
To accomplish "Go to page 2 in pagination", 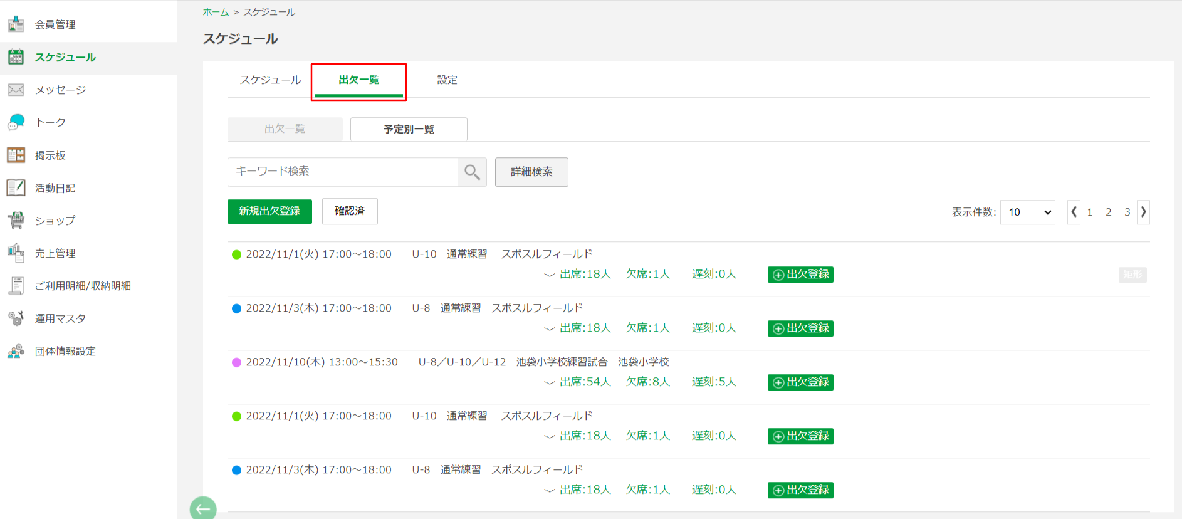I will pyautogui.click(x=1109, y=212).
